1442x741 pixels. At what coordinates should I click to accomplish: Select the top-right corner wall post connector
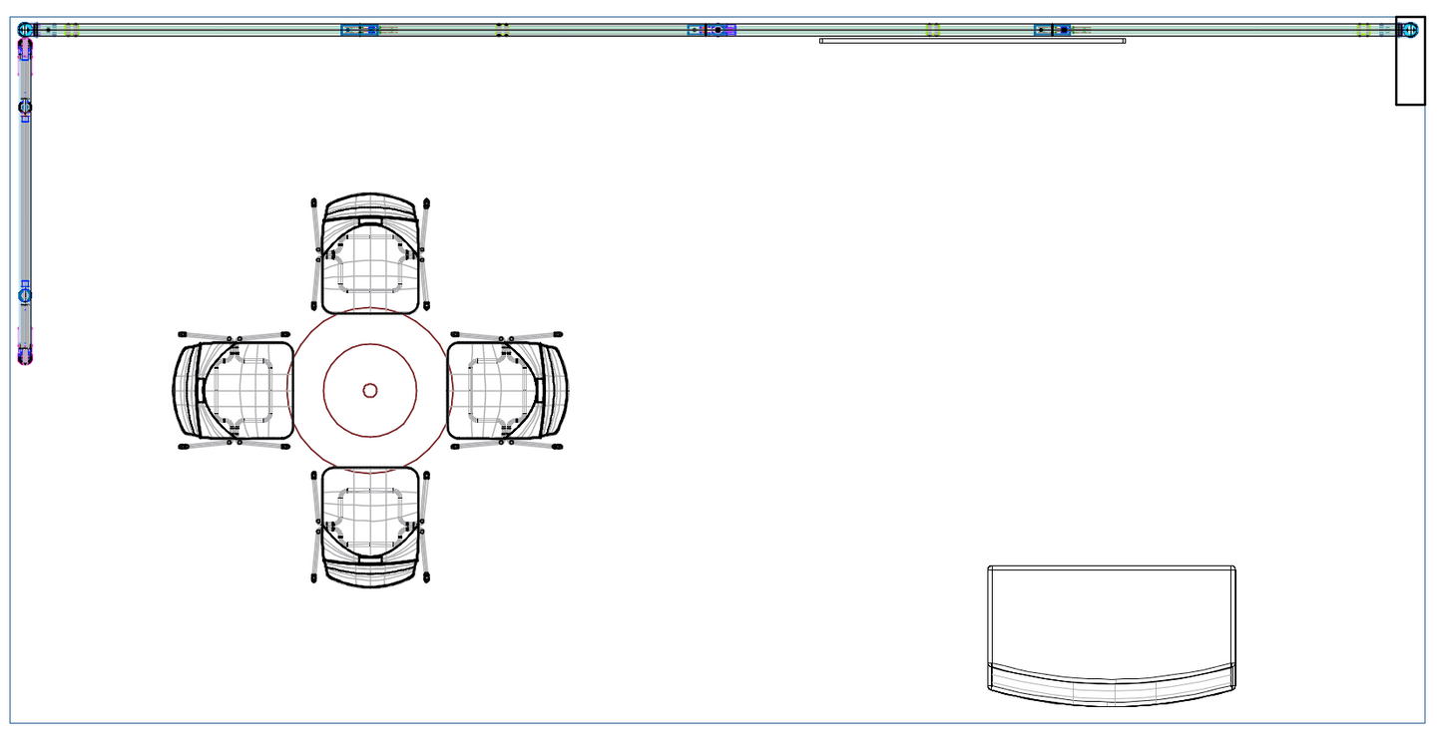[1408, 30]
